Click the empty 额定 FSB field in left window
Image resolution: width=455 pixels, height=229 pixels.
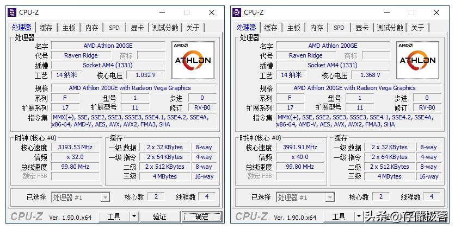75,176
